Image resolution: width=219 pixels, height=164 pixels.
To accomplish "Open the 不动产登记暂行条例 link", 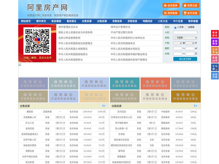I will [122, 32].
